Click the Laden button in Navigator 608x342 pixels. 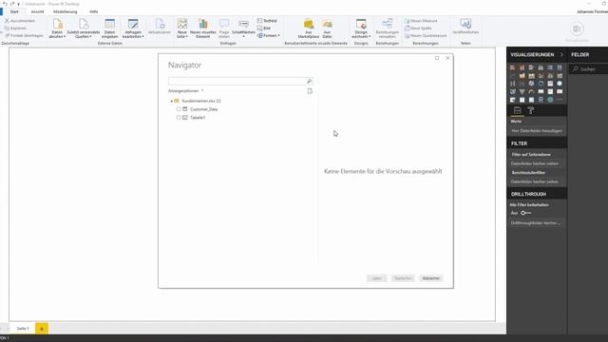[x=376, y=278]
